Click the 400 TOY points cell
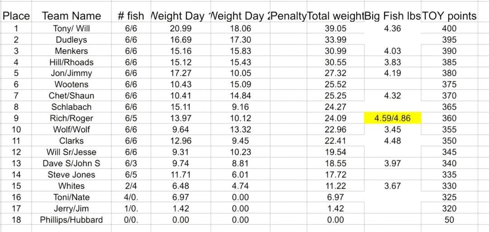Screen dimensions: 489x232 click(449, 29)
